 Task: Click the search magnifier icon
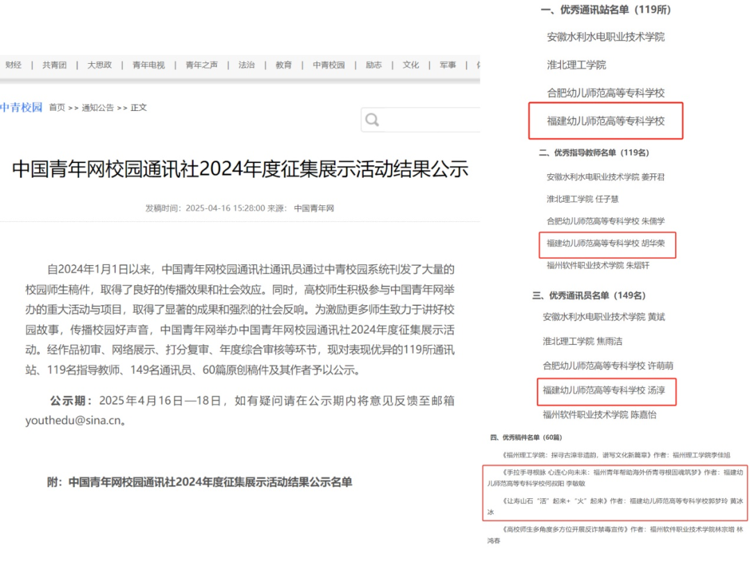pos(372,120)
